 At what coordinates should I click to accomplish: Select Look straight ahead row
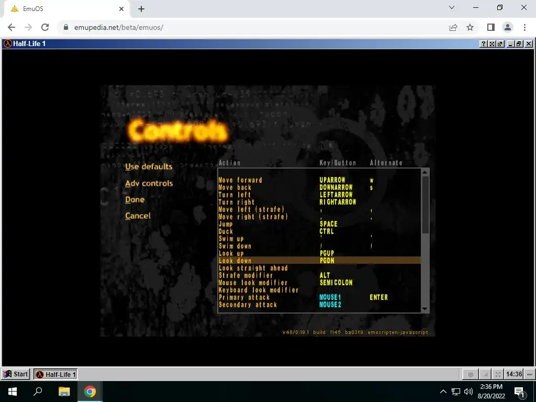[319, 268]
